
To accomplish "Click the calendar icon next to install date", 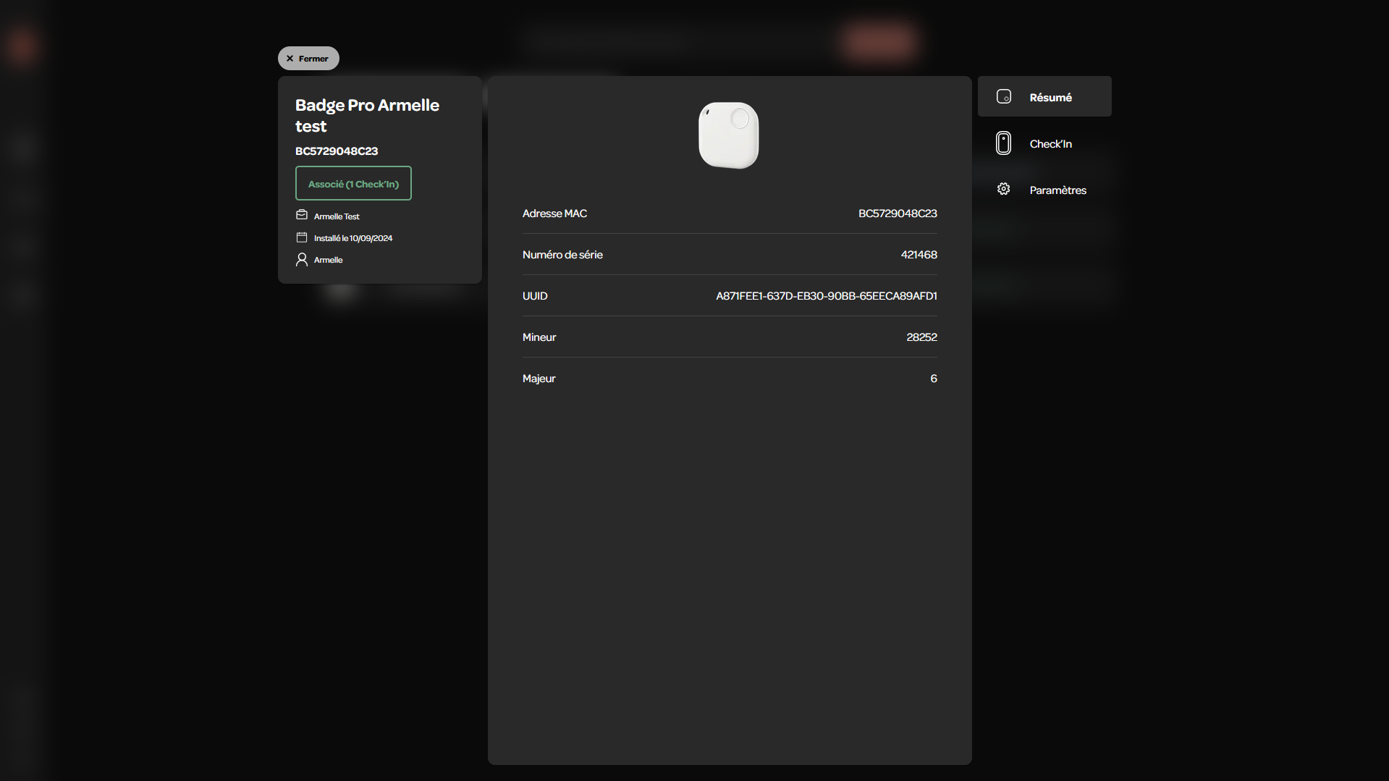I will (x=302, y=237).
